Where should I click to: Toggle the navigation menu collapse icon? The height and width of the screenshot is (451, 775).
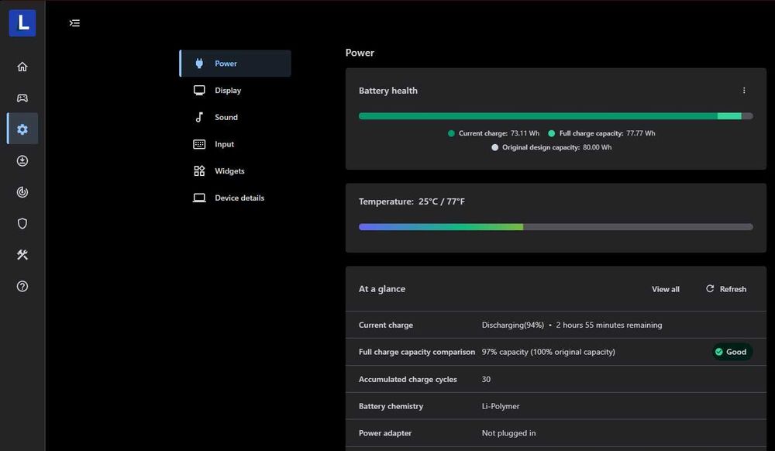click(74, 23)
